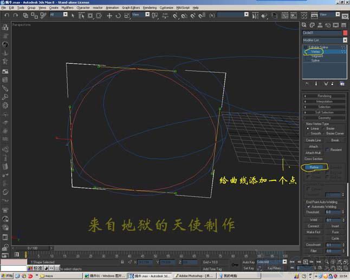Choose the Select and Rotate tool

(118, 16)
